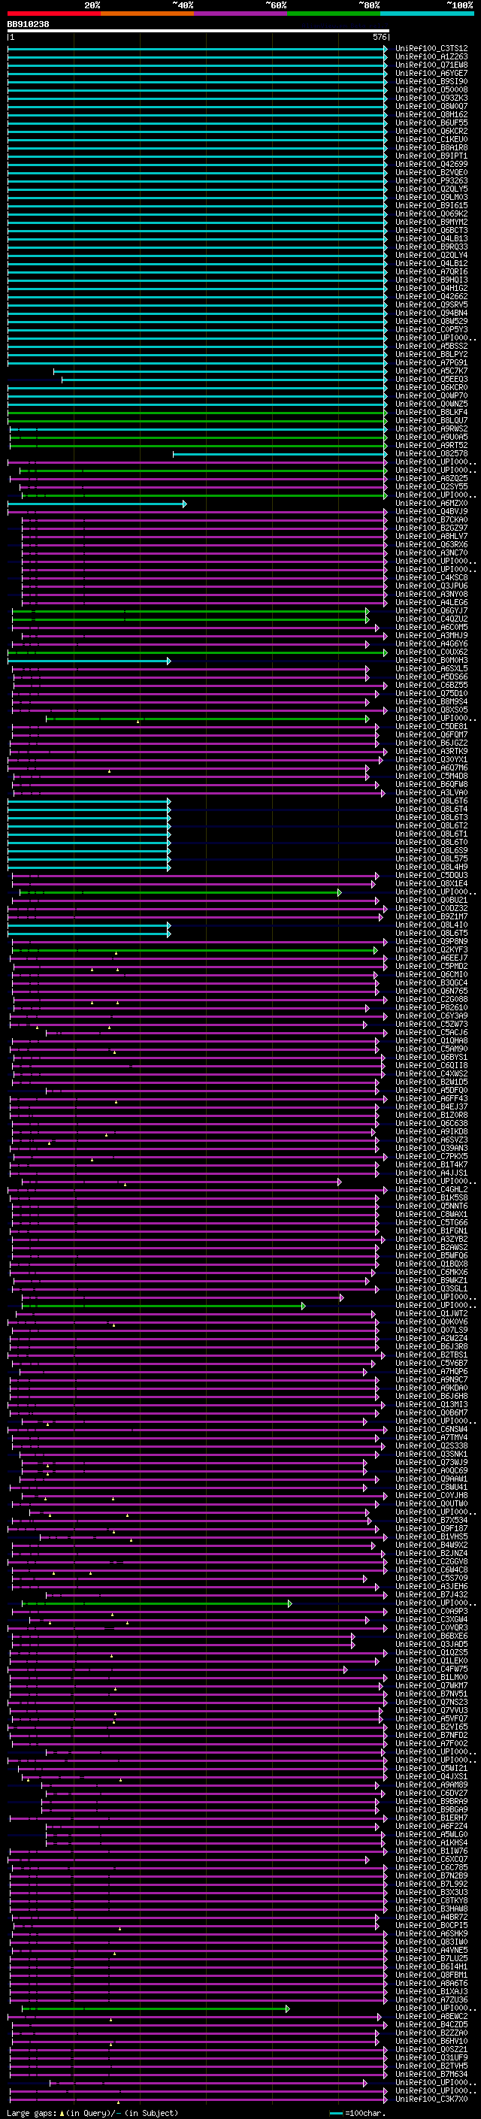Click the UniRef100_B8LKF4 label
This screenshot has height=2119, width=481.
click(x=431, y=412)
